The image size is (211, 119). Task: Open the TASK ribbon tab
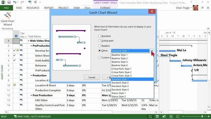[x=19, y=8]
